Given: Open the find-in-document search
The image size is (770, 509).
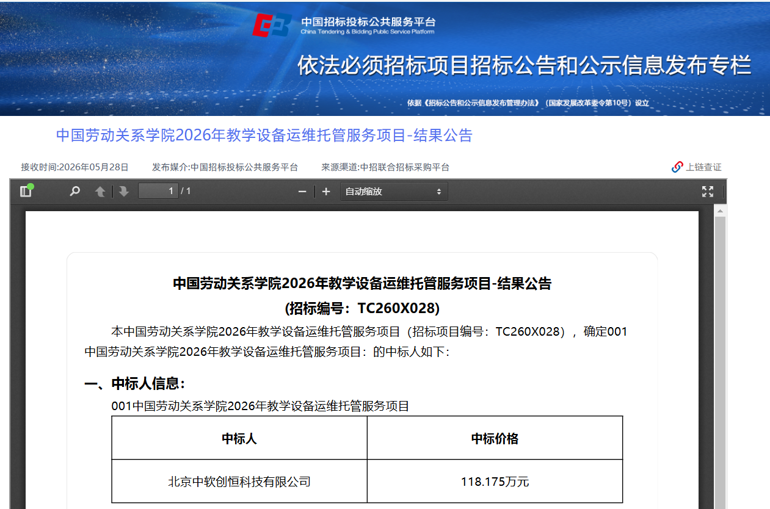Looking at the screenshot, I should 75,191.
